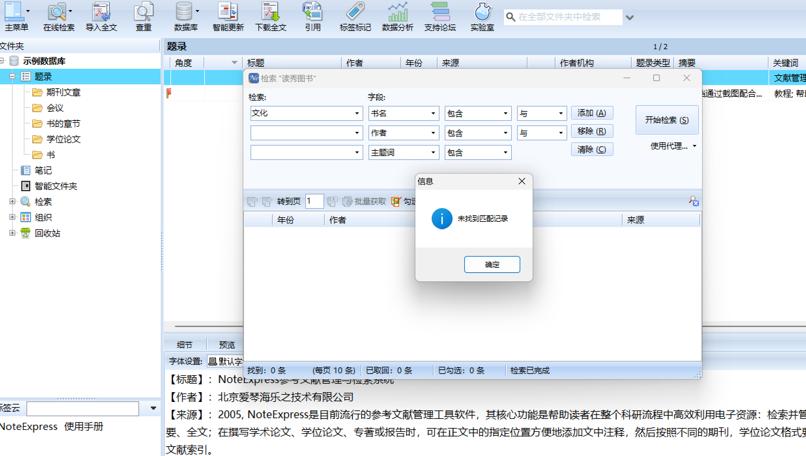The width and height of the screenshot is (806, 456).
Task: Click the 来源 column header in search results
Action: (x=661, y=220)
